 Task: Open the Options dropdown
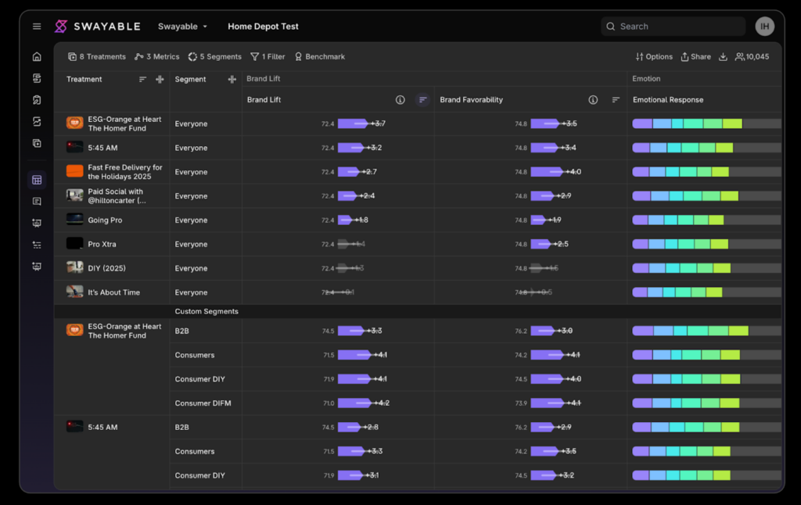click(654, 57)
